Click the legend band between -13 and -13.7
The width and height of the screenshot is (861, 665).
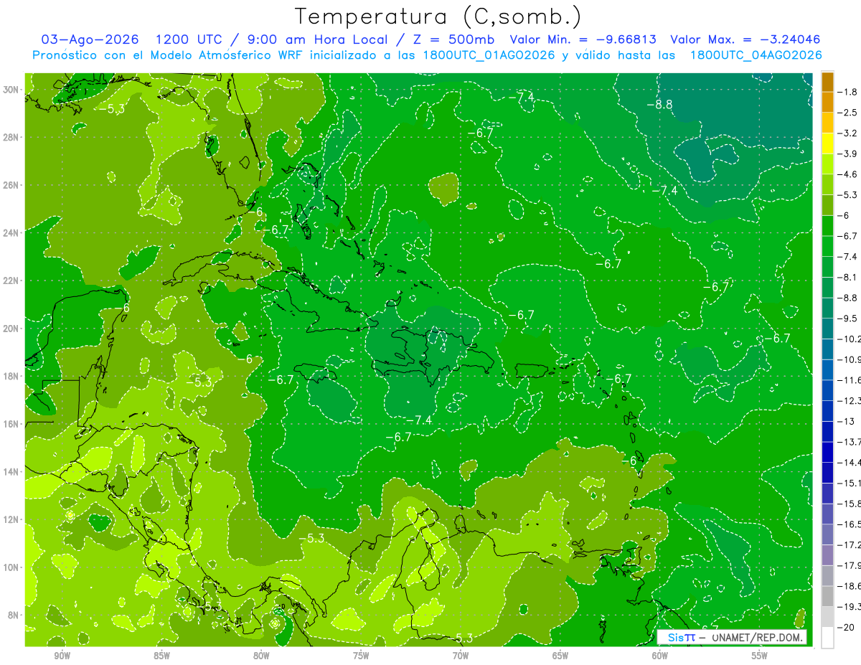click(827, 431)
